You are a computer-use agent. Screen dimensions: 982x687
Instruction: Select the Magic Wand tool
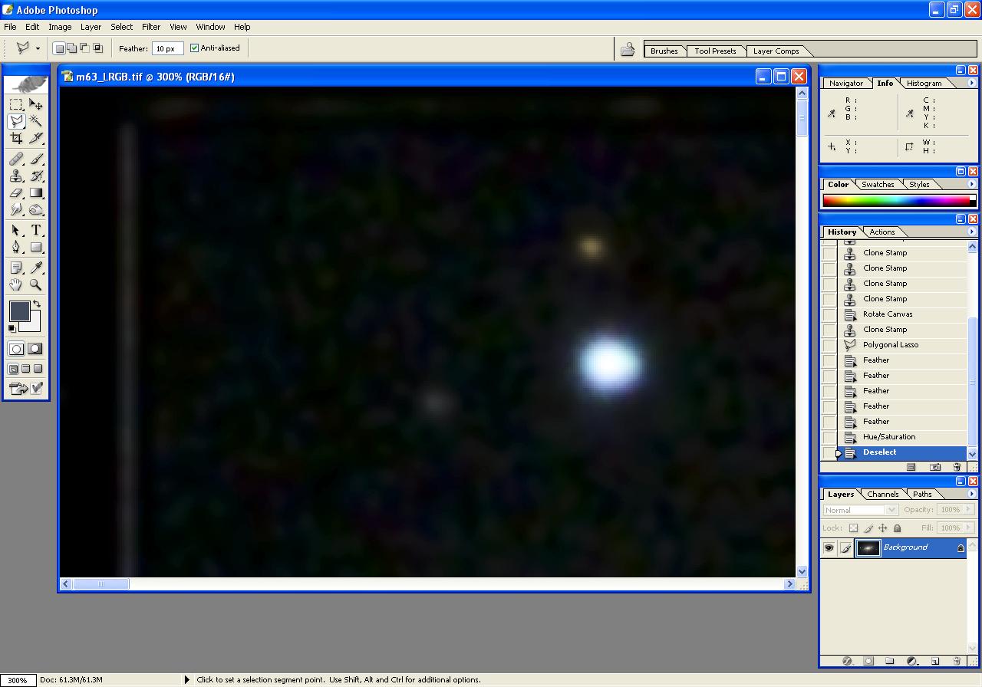pos(36,121)
